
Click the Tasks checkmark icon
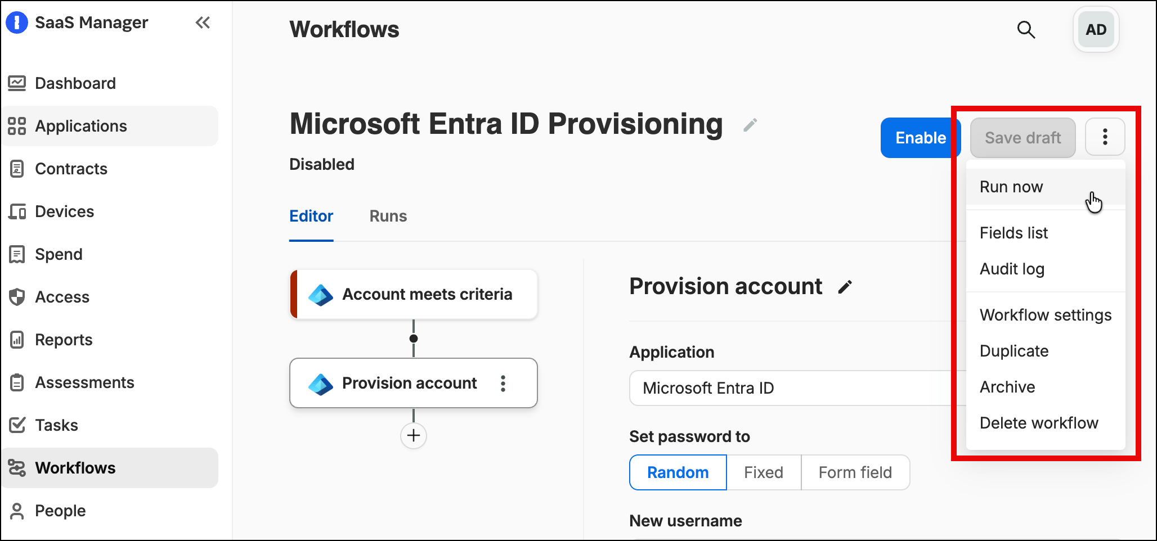(17, 425)
